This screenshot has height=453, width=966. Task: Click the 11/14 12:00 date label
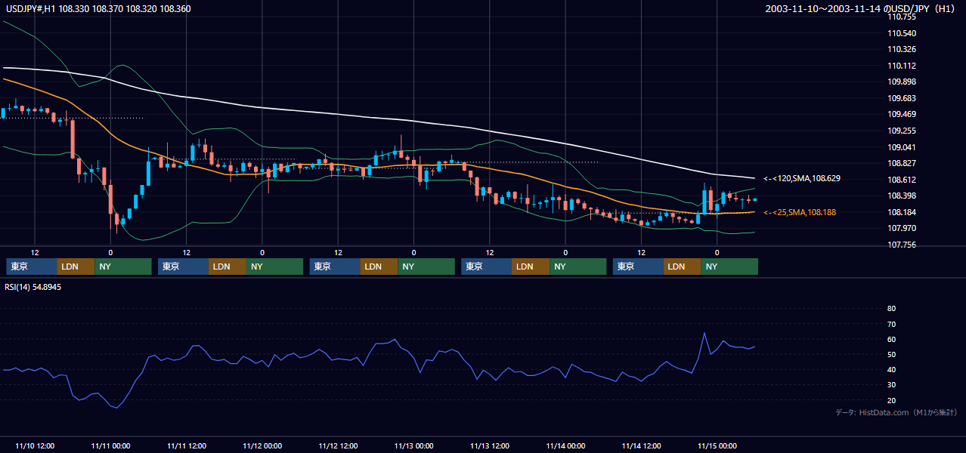click(x=641, y=445)
